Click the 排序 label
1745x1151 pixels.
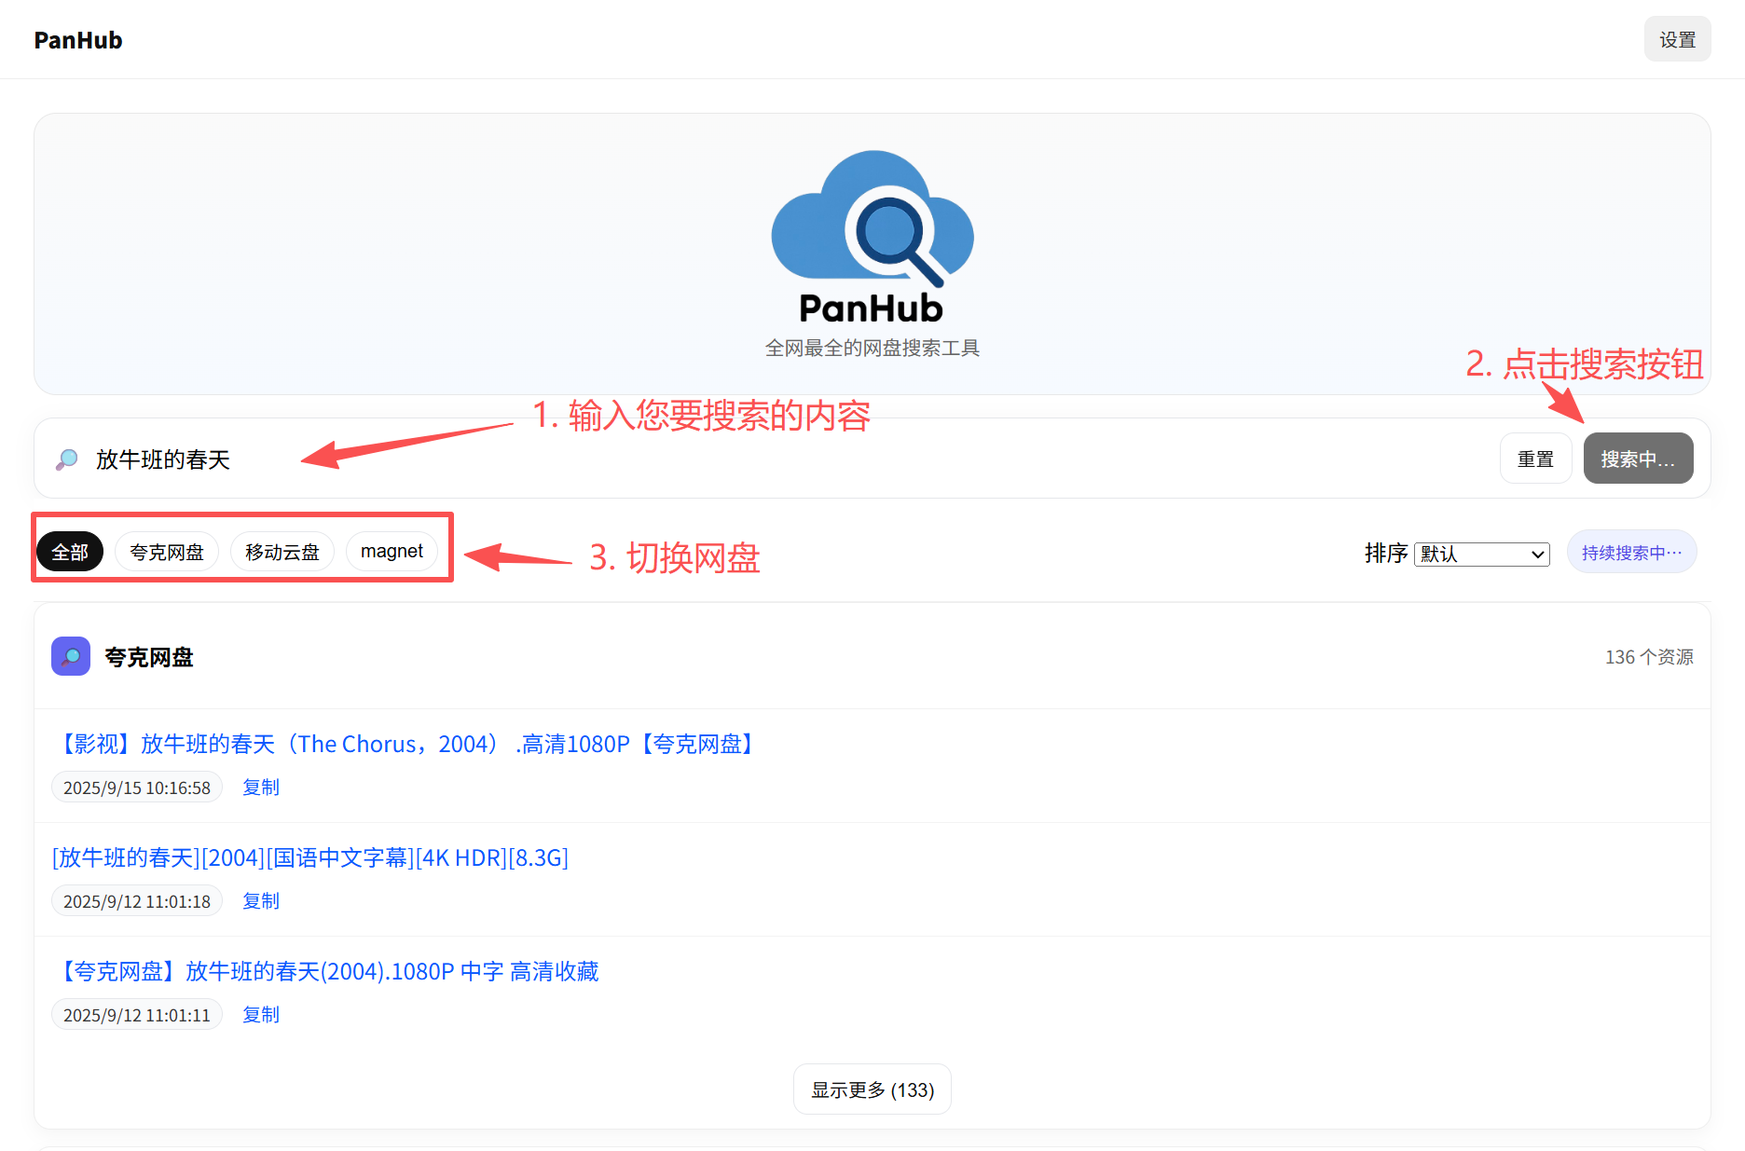pos(1386,554)
